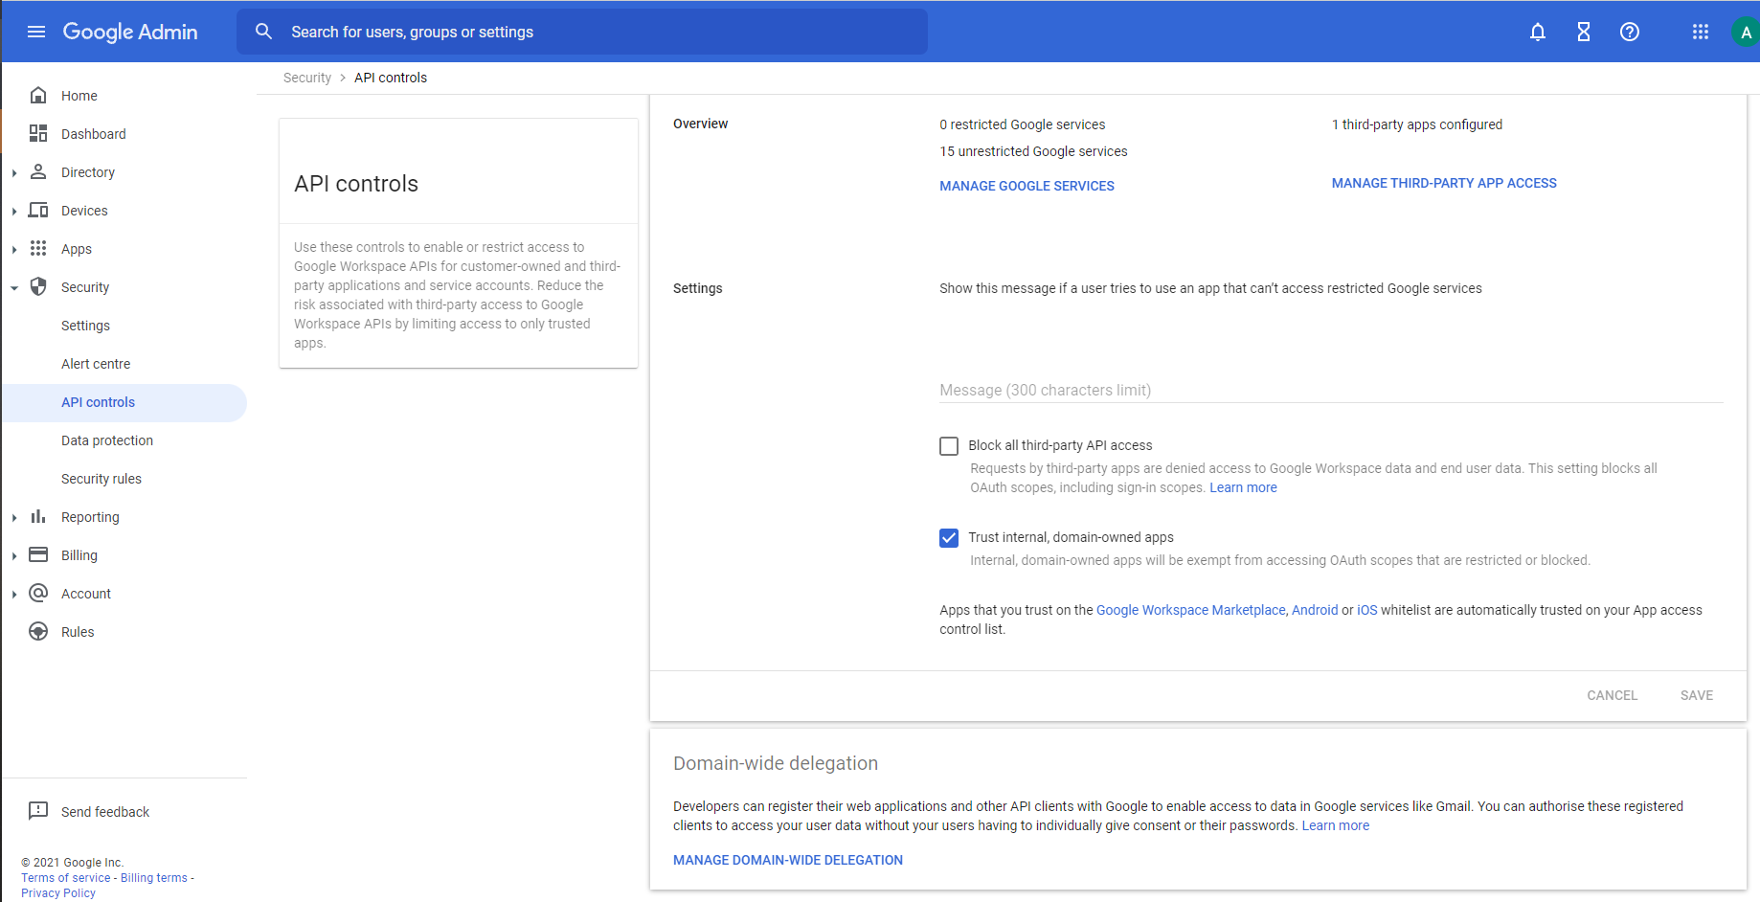Screen dimensions: 1760x902
Task: Click Security in the breadcrumb
Action: tap(307, 78)
